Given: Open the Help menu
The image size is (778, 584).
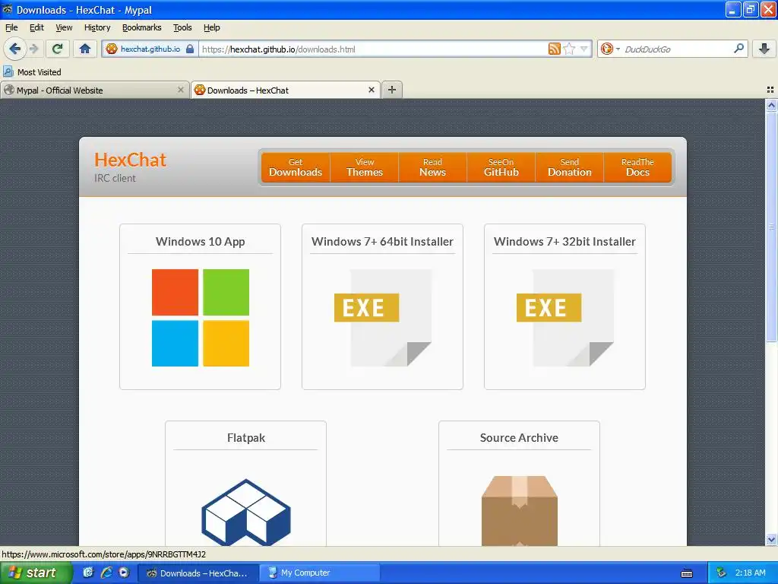Looking at the screenshot, I should pyautogui.click(x=212, y=27).
